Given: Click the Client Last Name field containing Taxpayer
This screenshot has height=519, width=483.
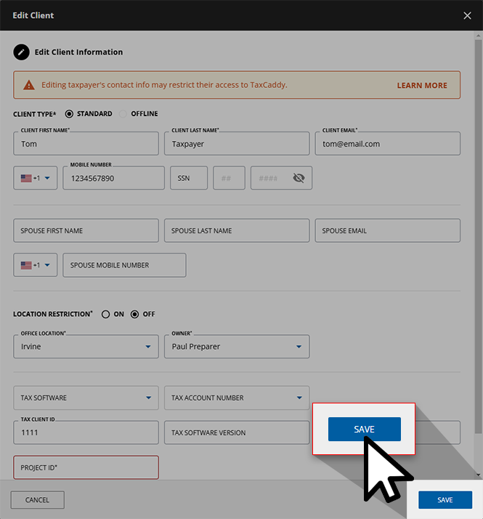Looking at the screenshot, I should coord(237,144).
